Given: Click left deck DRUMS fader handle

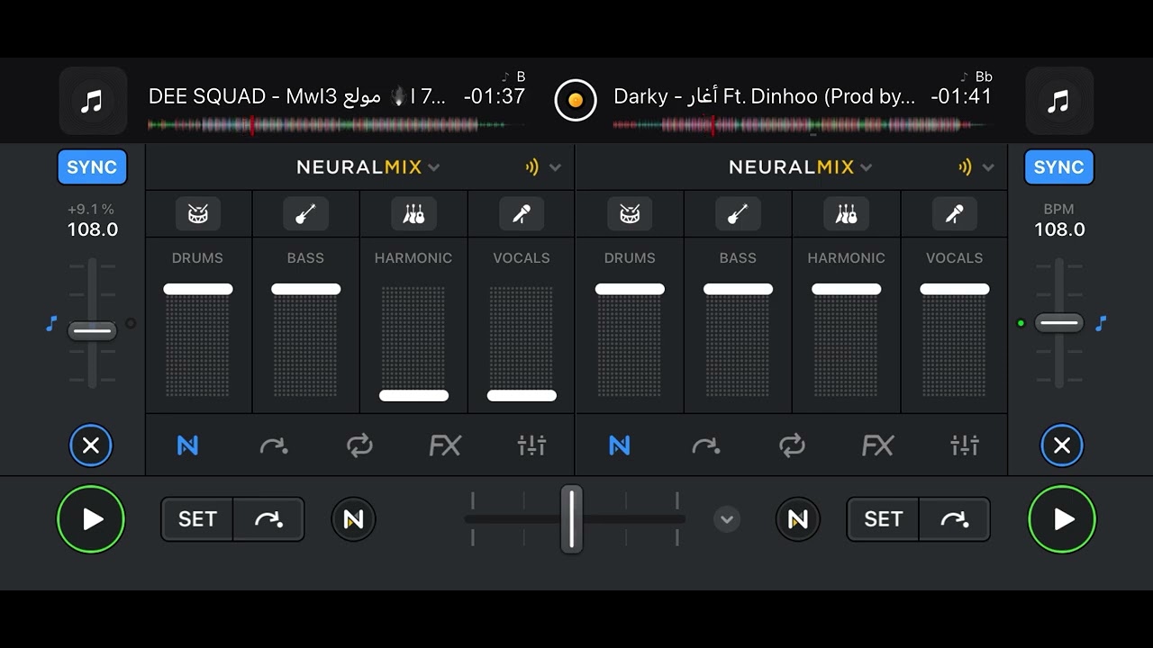Looking at the screenshot, I should [x=198, y=289].
